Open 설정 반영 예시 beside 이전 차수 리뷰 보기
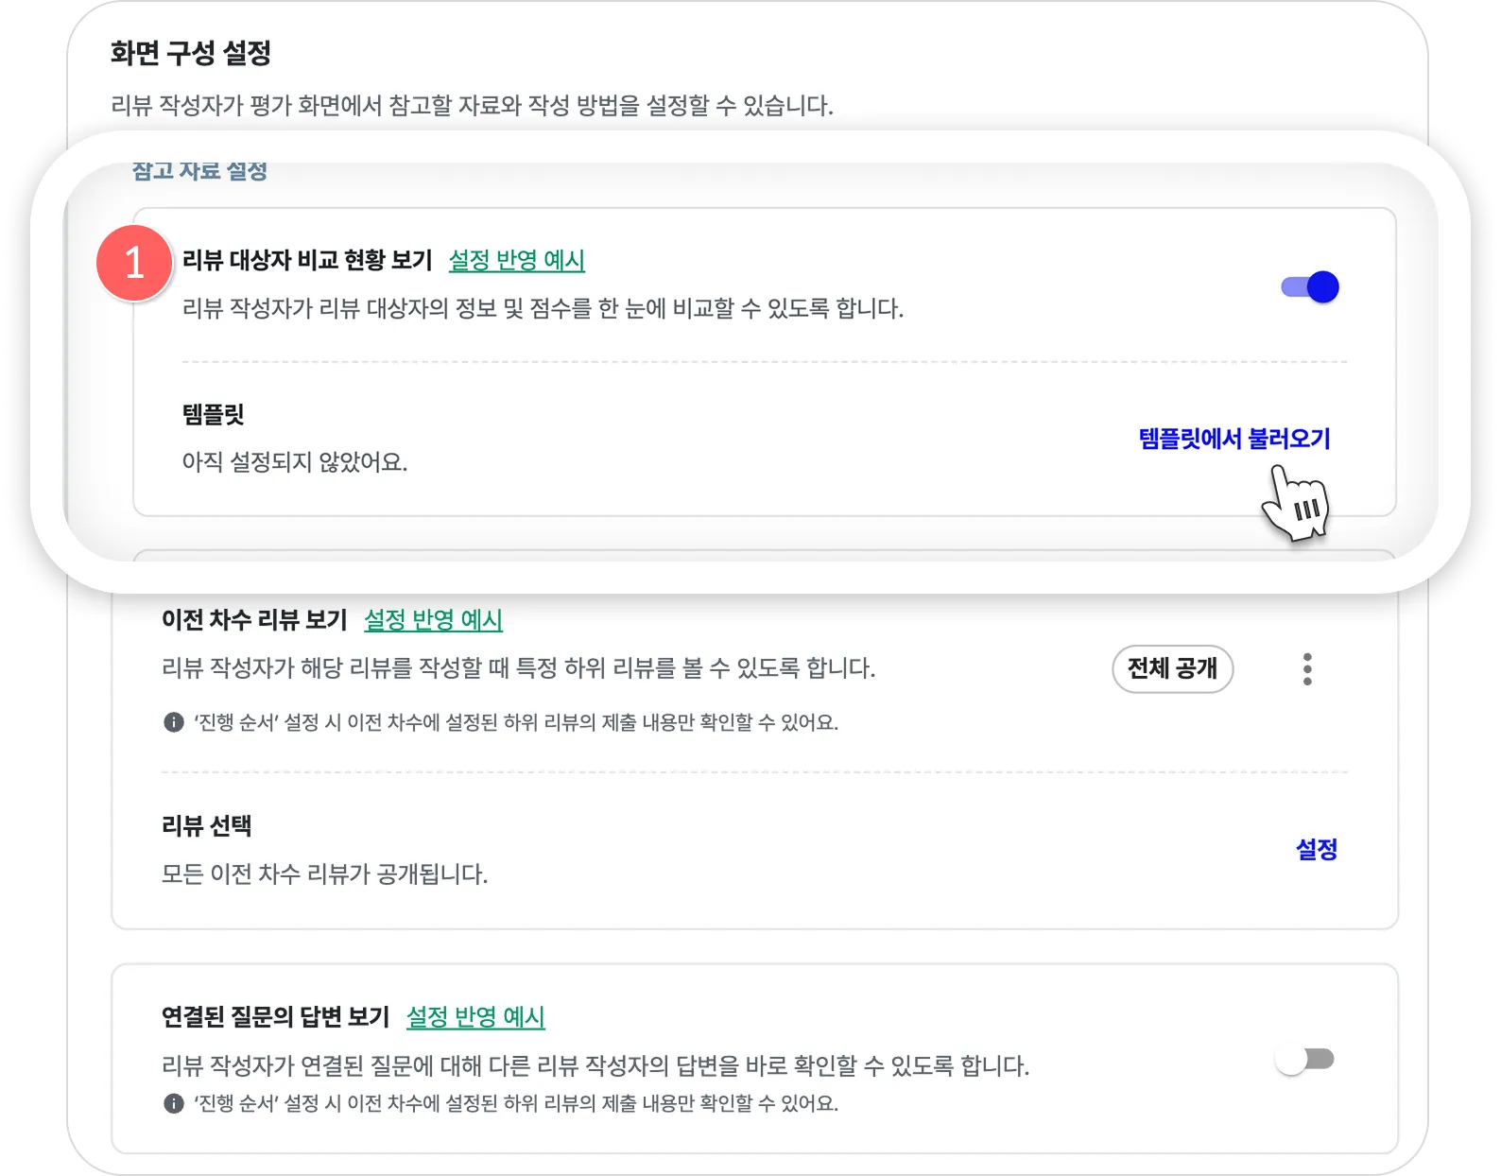The image size is (1501, 1176). click(x=433, y=620)
